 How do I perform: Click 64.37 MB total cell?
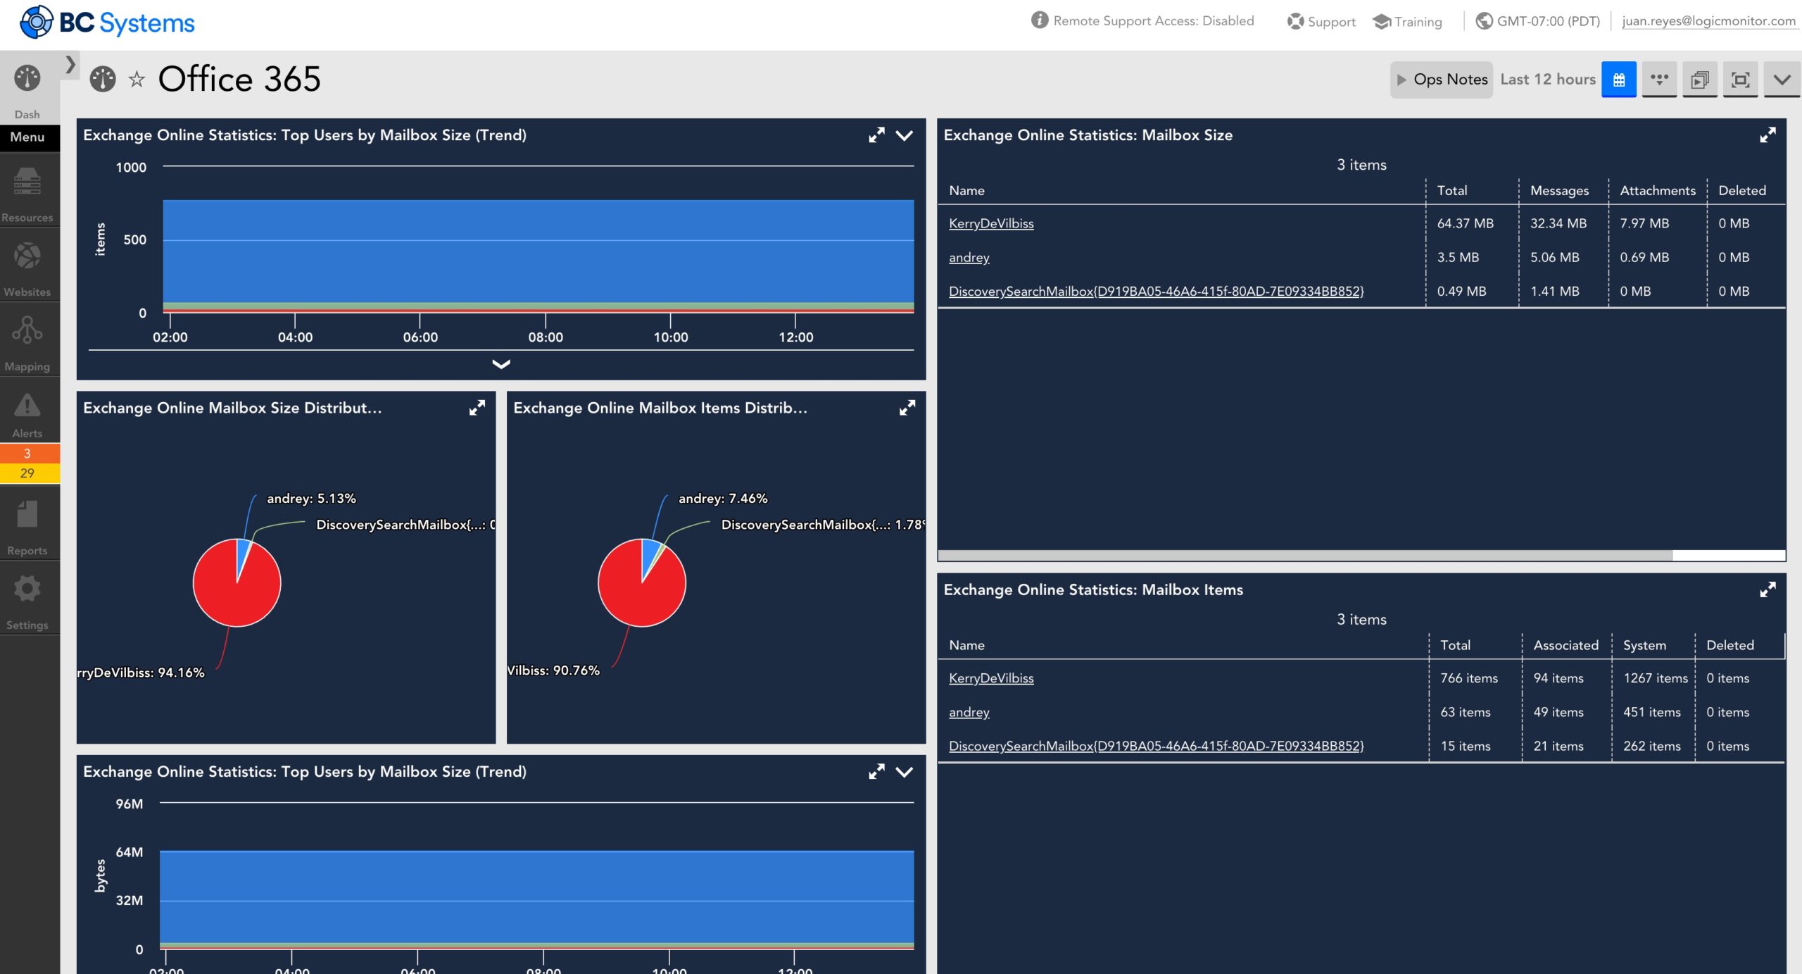click(1466, 223)
